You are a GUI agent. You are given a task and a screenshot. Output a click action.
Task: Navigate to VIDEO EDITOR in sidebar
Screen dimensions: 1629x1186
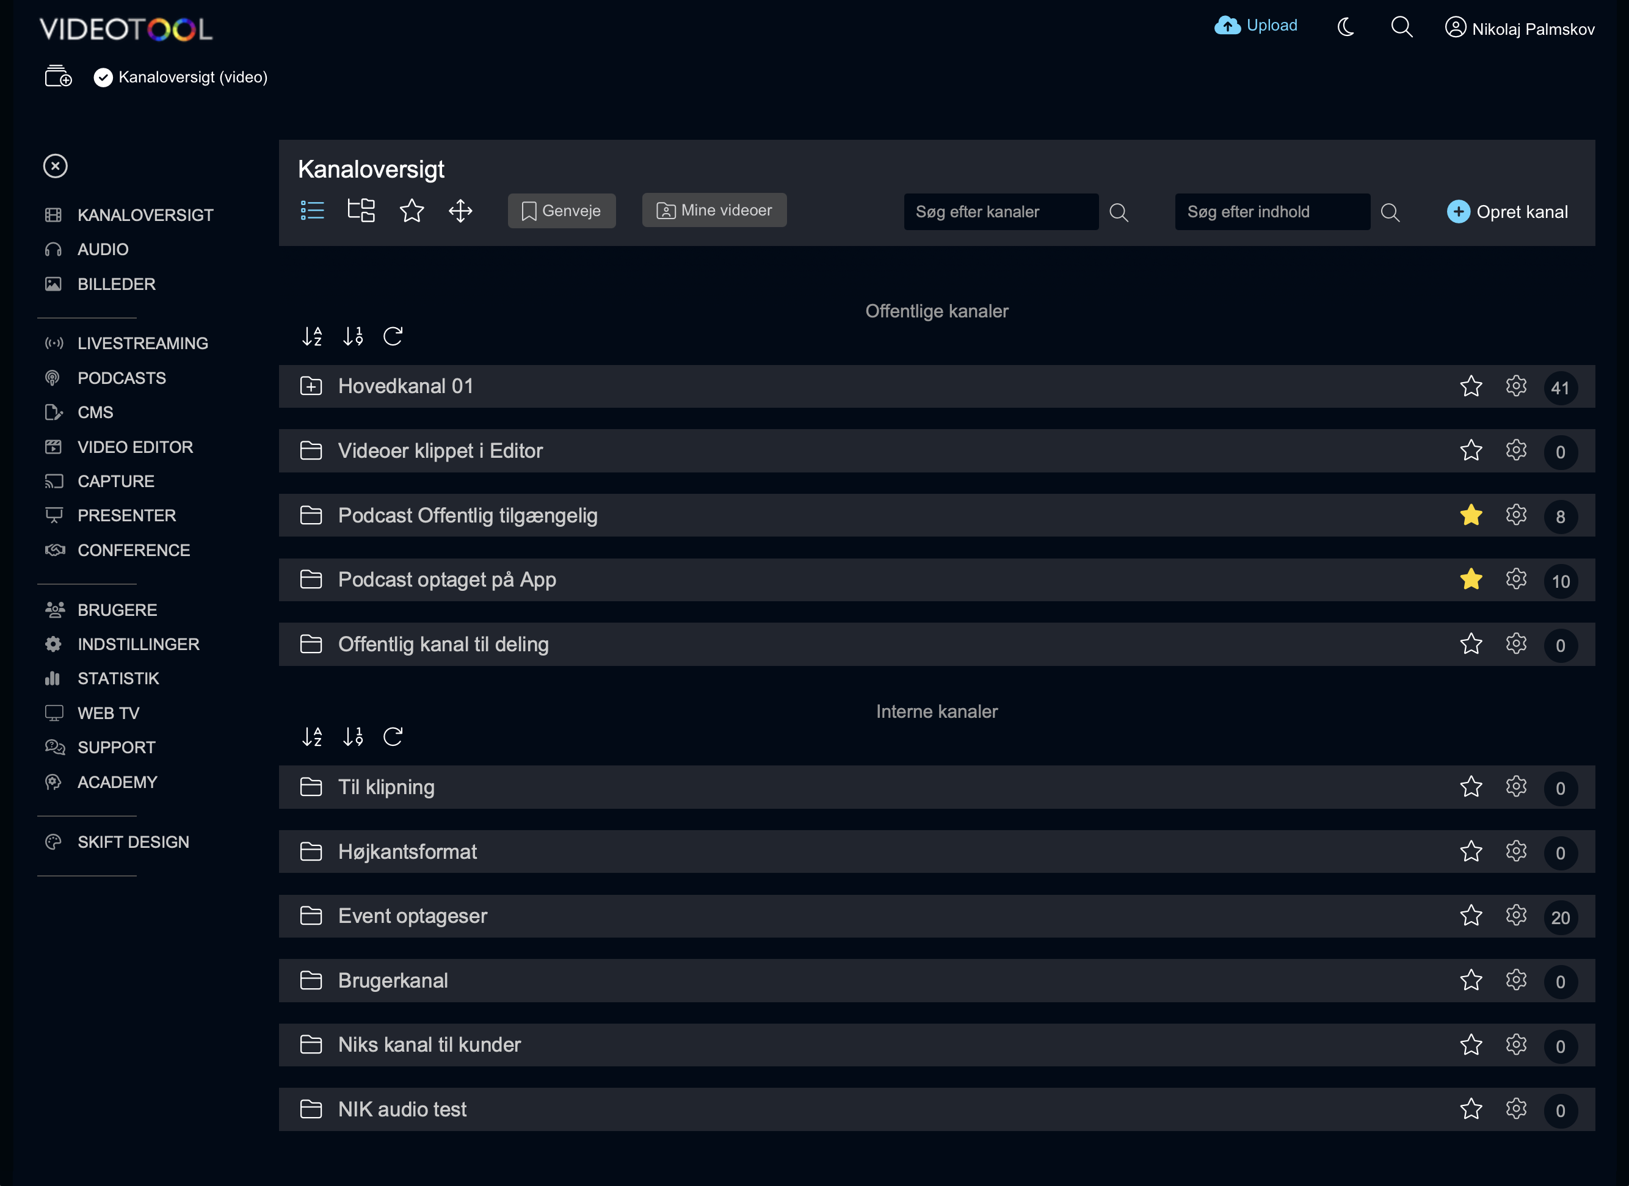tap(135, 447)
